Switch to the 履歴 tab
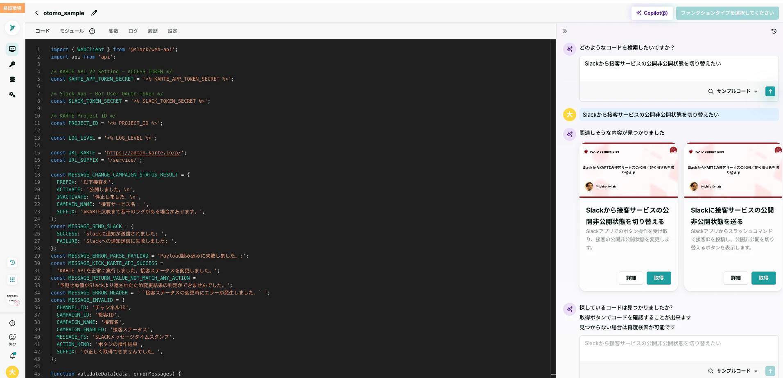 click(153, 31)
